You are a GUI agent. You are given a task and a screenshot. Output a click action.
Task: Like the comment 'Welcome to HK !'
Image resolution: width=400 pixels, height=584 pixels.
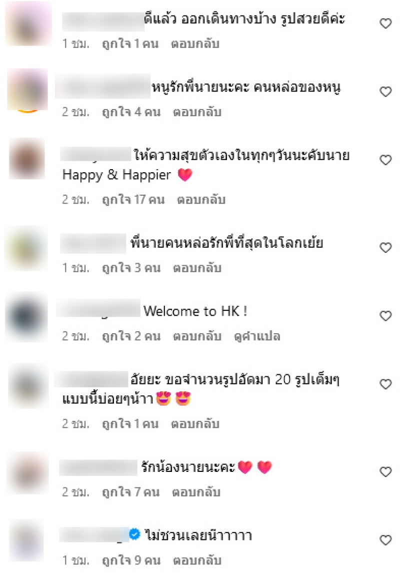(385, 316)
